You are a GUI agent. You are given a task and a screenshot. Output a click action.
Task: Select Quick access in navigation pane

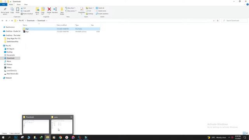[x=10, y=27]
